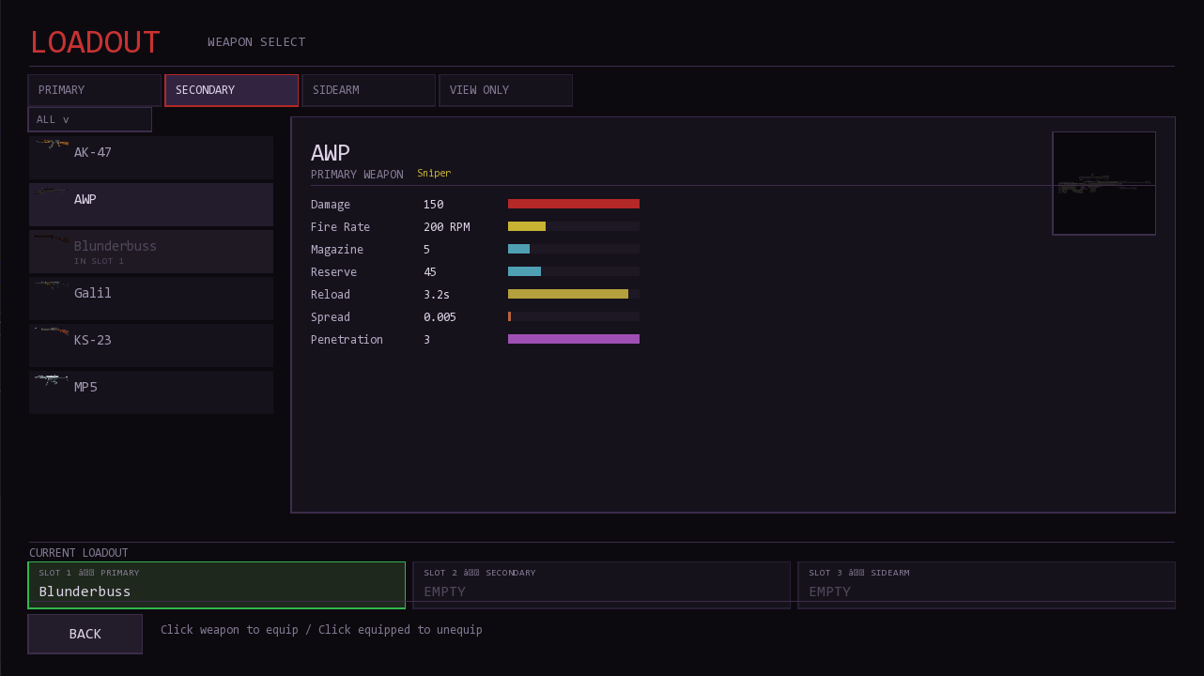Click the red Damage stat bar
1204x676 pixels.
[574, 204]
